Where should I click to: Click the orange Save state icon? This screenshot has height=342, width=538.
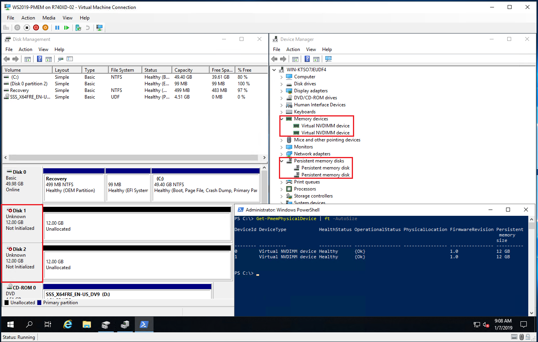[45, 28]
